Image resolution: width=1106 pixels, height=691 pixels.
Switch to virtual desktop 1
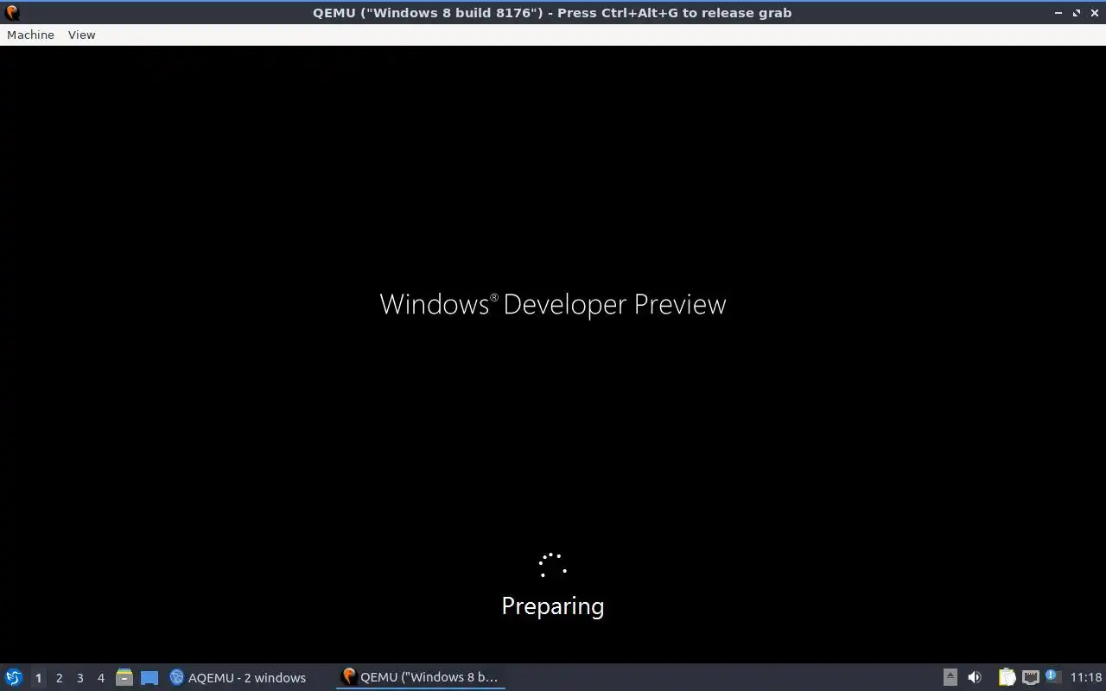pyautogui.click(x=38, y=678)
